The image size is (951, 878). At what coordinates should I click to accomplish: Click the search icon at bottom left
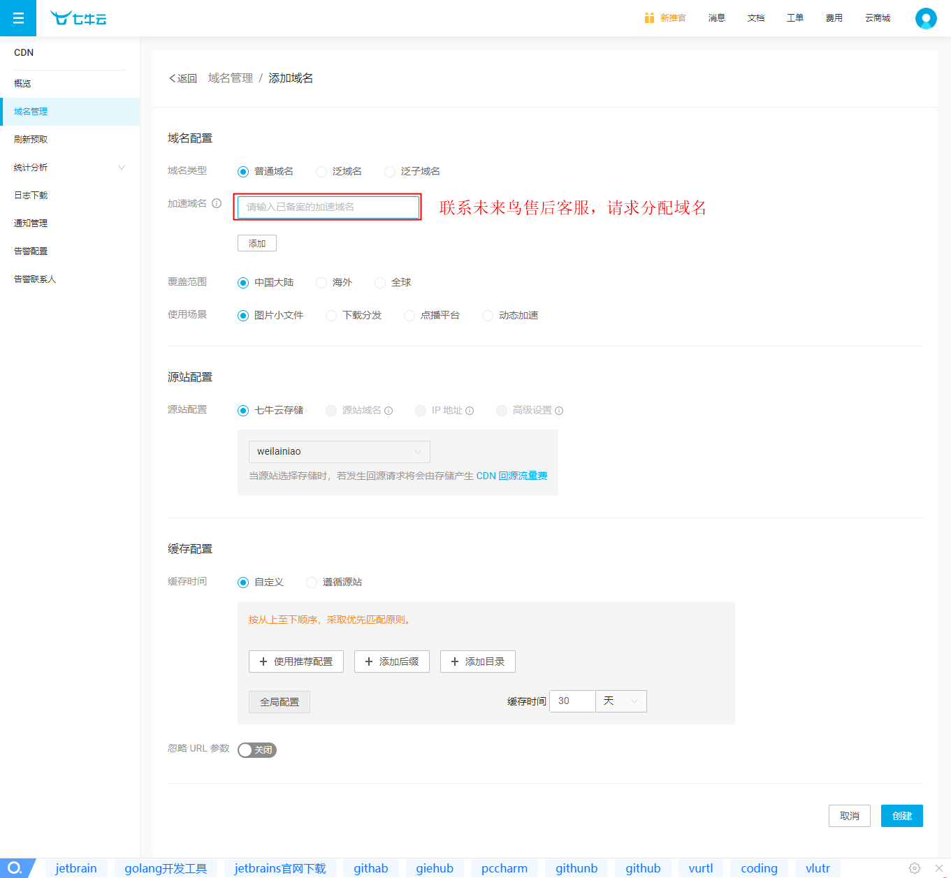(x=15, y=868)
